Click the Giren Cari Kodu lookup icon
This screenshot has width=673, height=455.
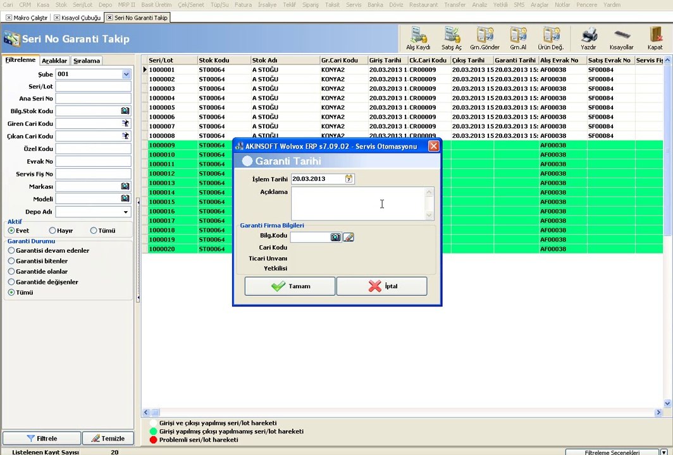(x=125, y=123)
